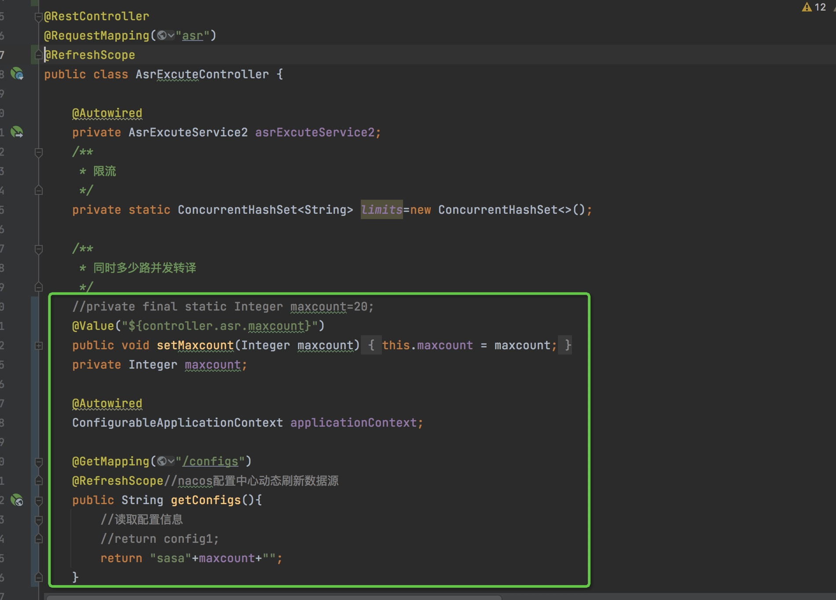
Task: Click the request mapping gutter icon beside getConfigs
Action: pyautogui.click(x=17, y=500)
